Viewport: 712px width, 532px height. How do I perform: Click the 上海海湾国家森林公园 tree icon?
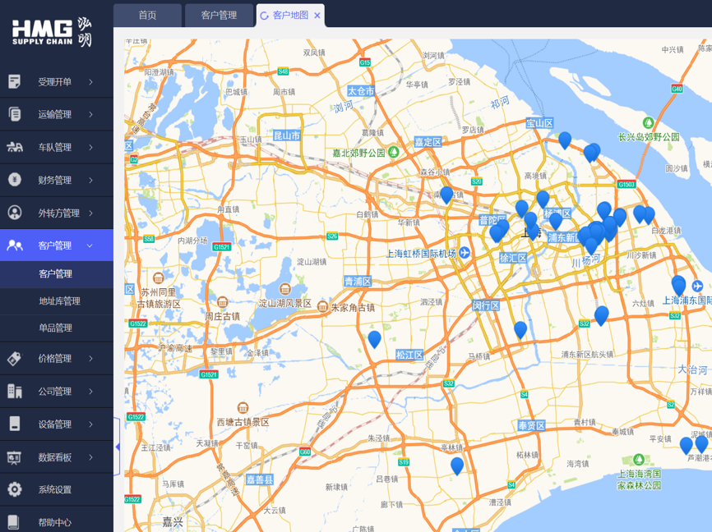click(639, 460)
